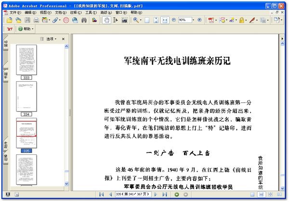The width and height of the screenshot is (289, 202).
Task: Switch to continuous page layout
Action: (x=262, y=194)
